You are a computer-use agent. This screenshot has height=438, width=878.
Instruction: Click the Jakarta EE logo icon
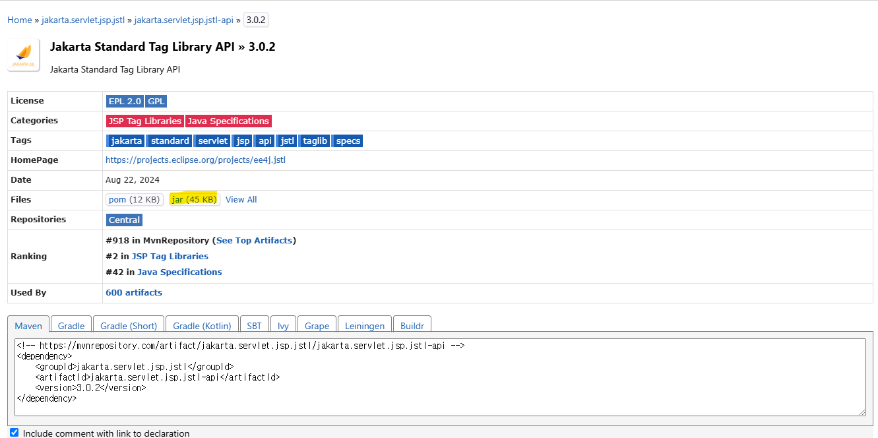pos(24,55)
